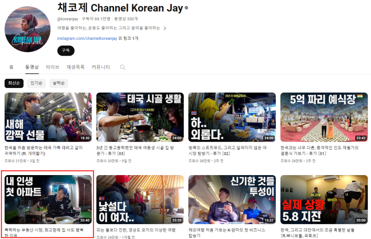Click title 폭락하는 부동산 시장, 최고점에 집 사도
Screen dimensions: 371x239
pos(44,233)
